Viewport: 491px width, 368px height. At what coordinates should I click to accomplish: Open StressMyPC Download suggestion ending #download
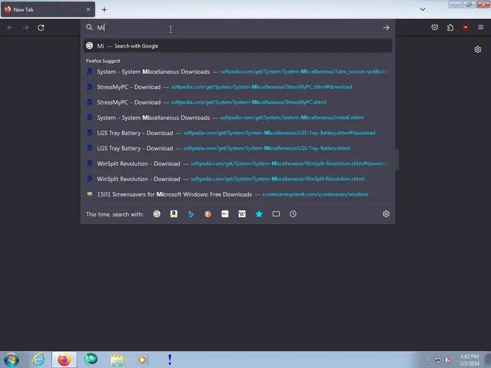pyautogui.click(x=238, y=87)
